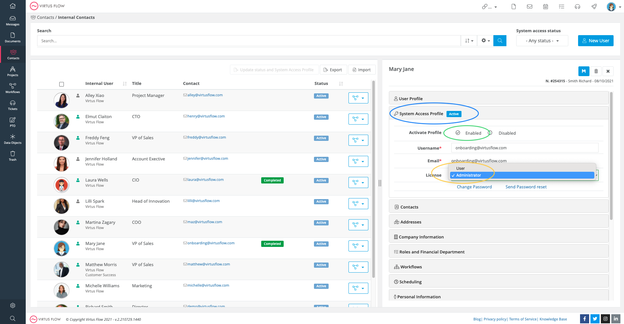Open the Any status dropdown
624x324 pixels.
(542, 41)
